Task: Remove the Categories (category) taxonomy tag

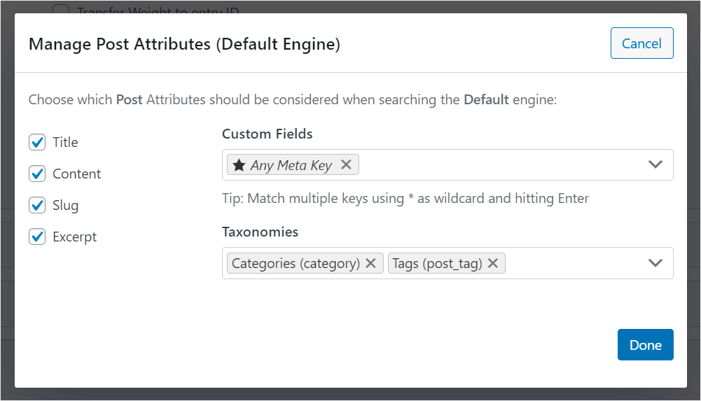Action: (x=370, y=263)
